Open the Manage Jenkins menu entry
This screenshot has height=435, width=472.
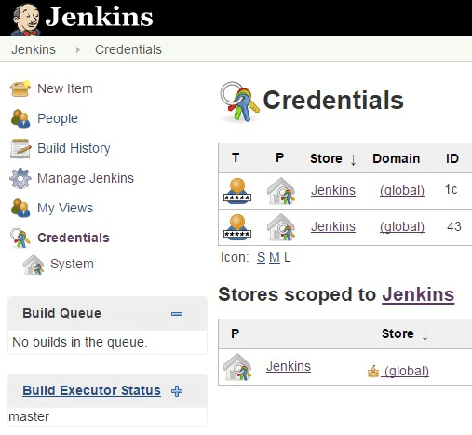86,178
